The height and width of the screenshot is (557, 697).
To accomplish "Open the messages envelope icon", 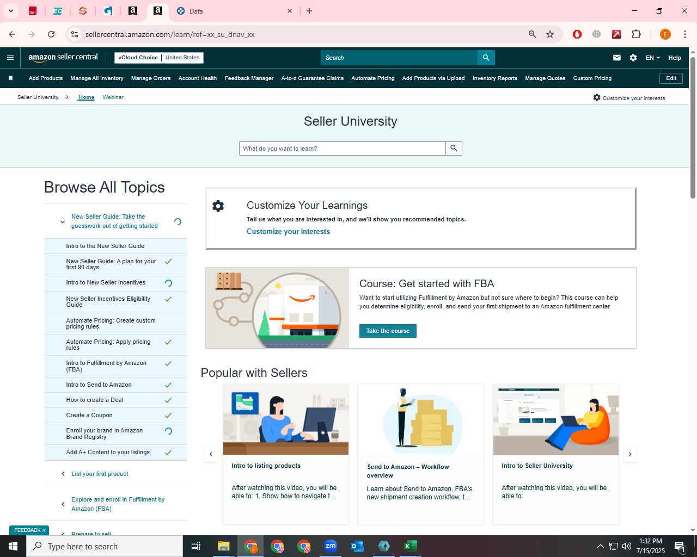I will coord(617,58).
